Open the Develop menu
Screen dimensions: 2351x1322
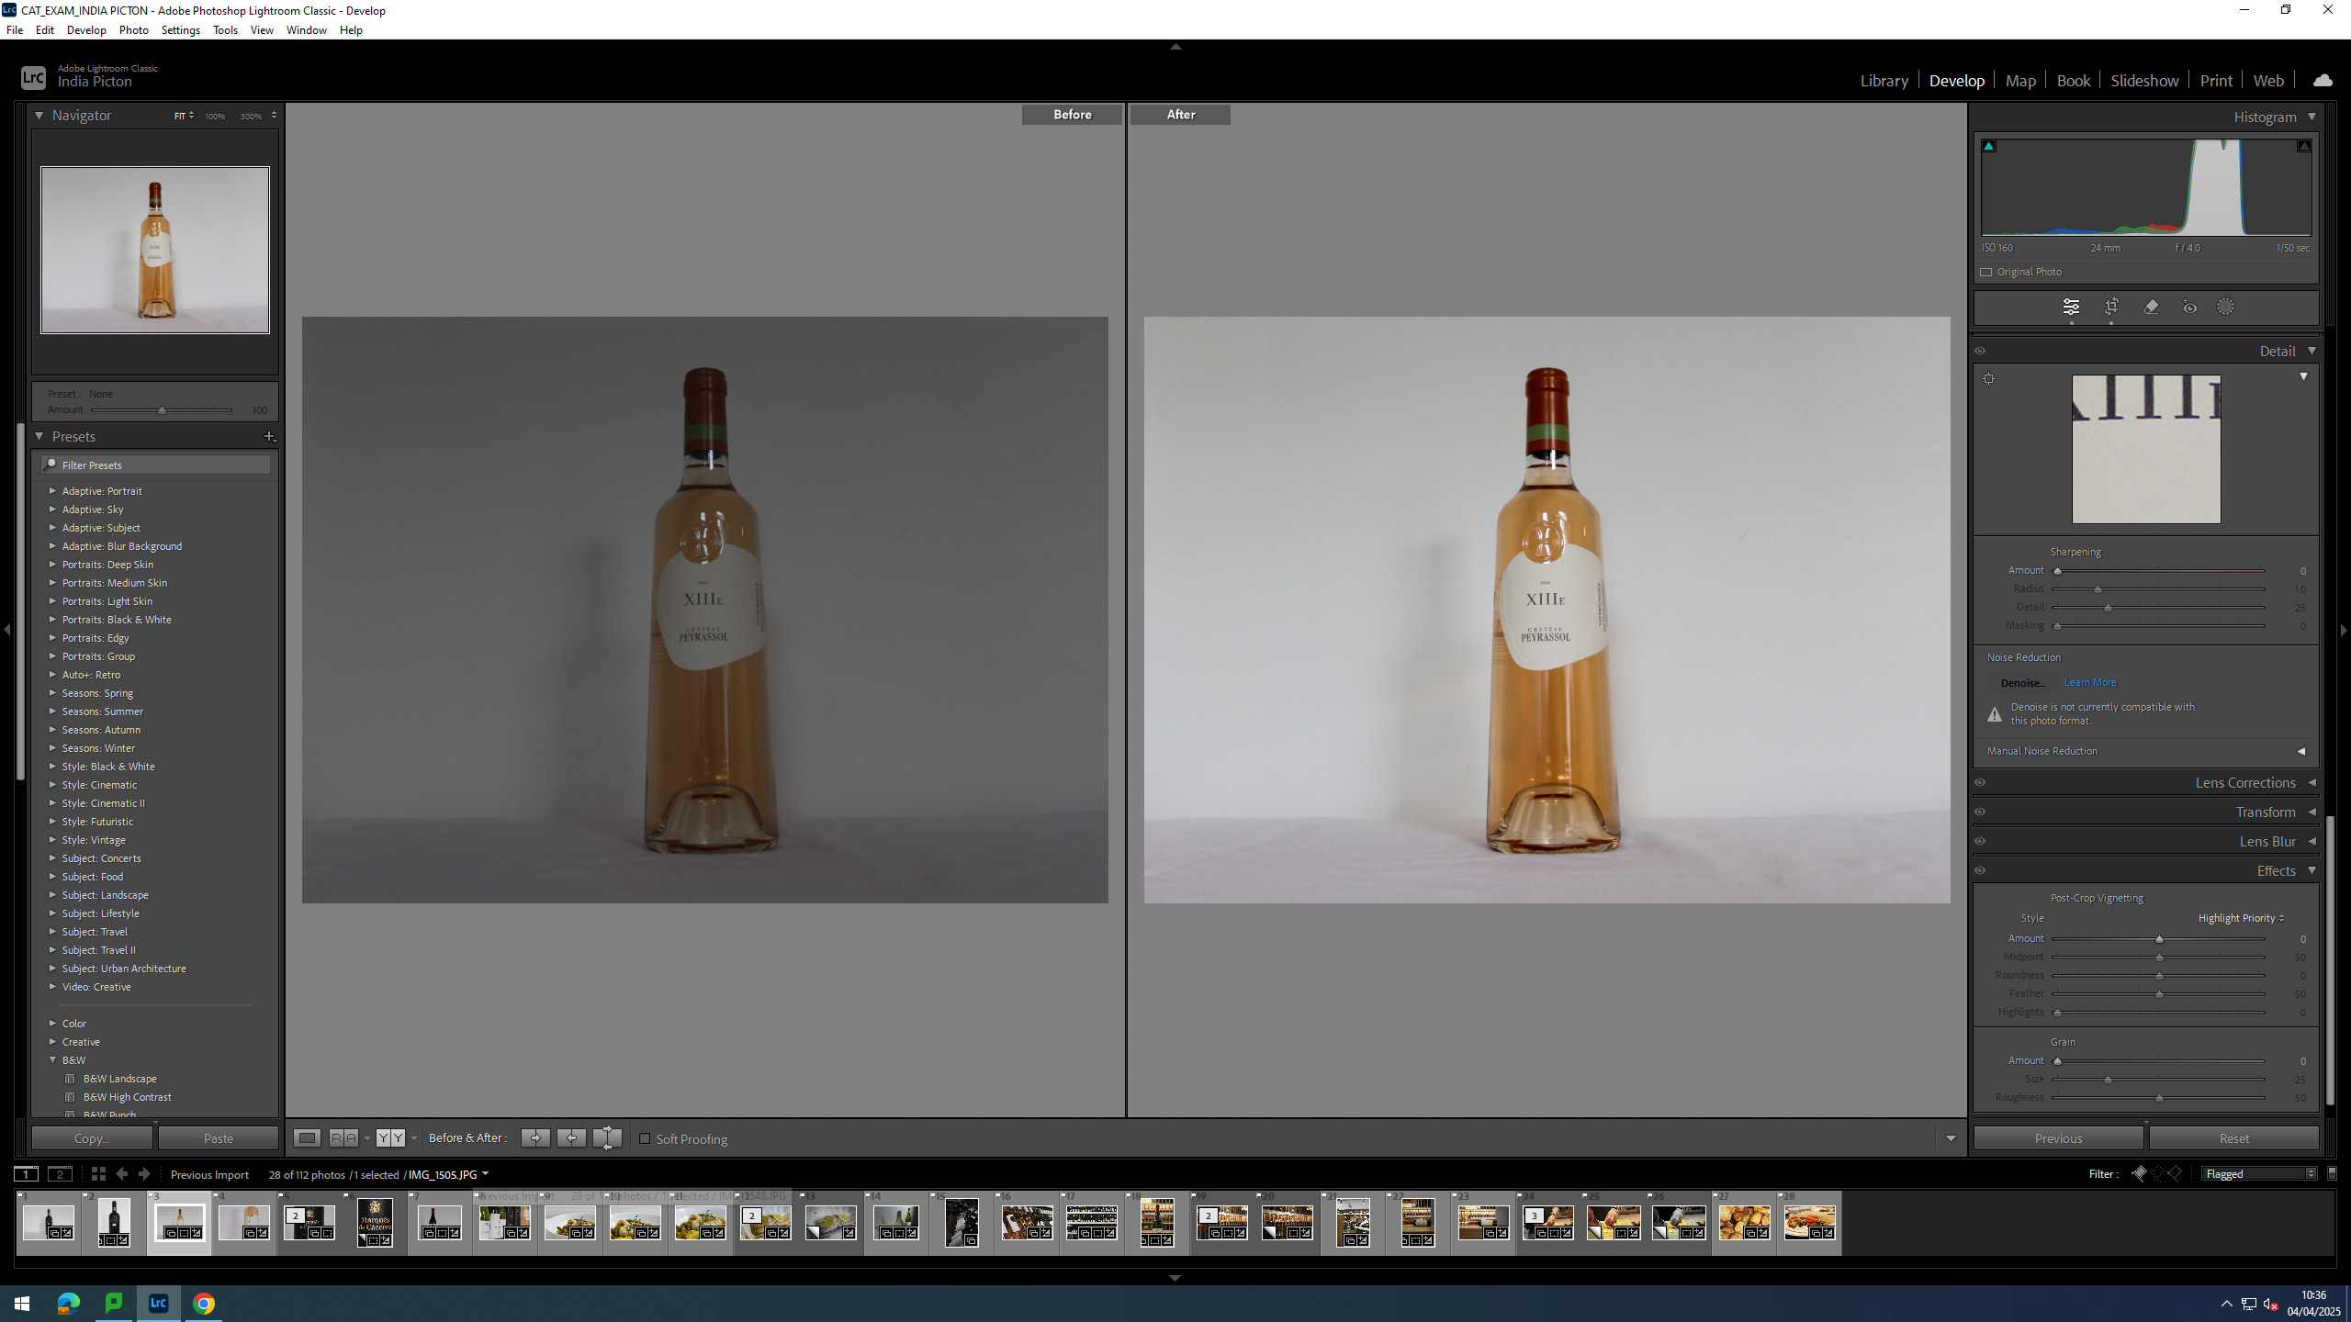point(86,30)
